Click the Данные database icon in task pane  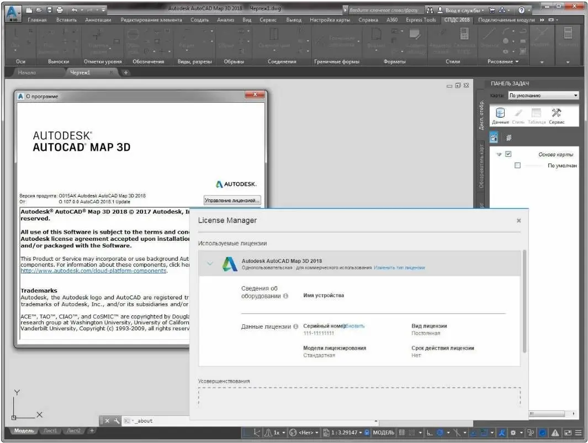coord(500,115)
